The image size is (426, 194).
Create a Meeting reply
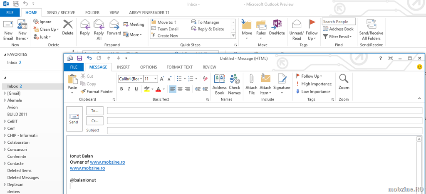pyautogui.click(x=134, y=25)
